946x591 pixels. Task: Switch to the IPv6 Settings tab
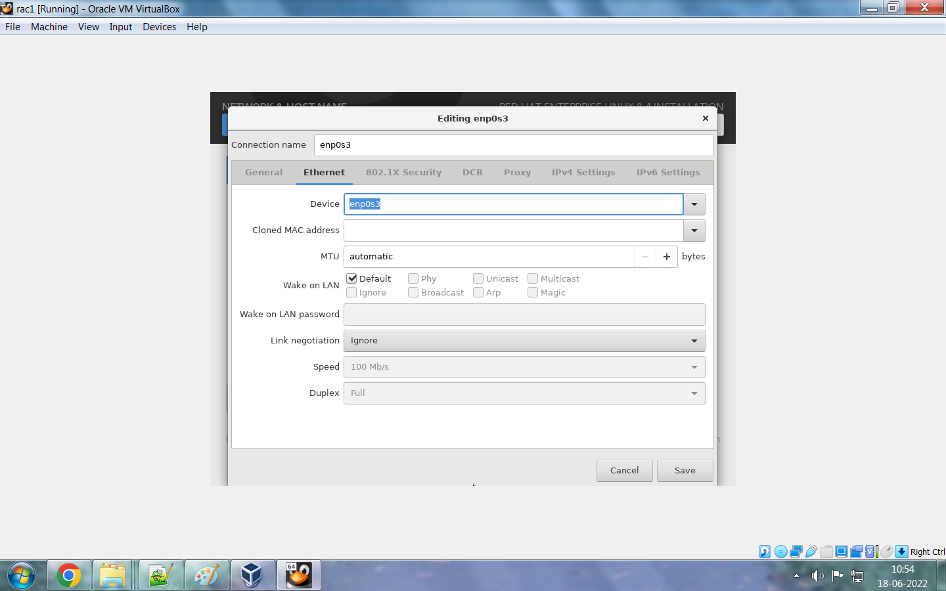(x=668, y=172)
